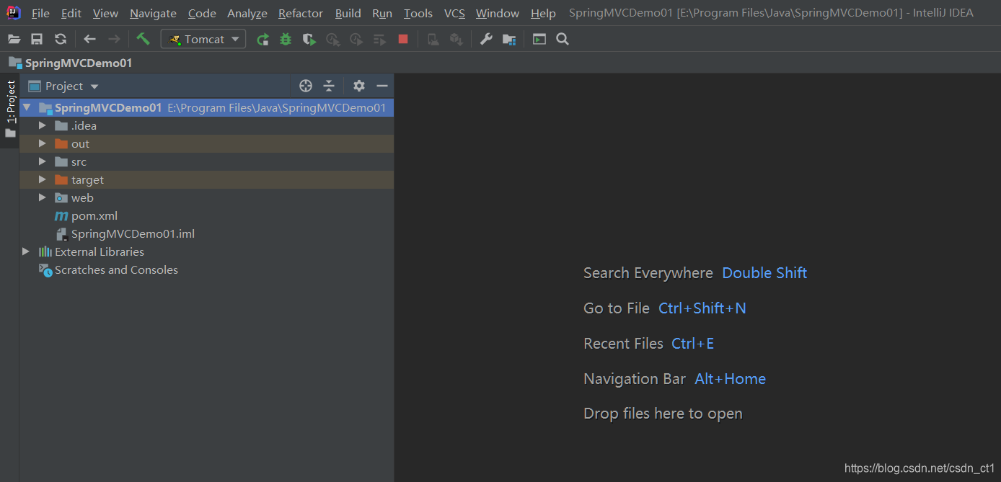Click the Save All floppy disk icon
The height and width of the screenshot is (482, 1001).
click(37, 40)
